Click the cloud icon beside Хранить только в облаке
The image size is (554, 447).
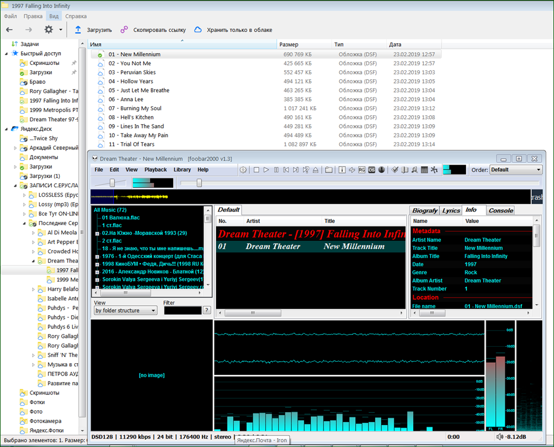pos(198,30)
